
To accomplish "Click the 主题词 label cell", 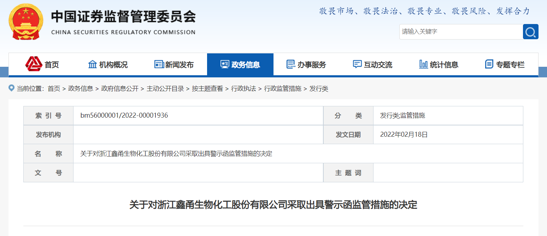I will (348, 173).
